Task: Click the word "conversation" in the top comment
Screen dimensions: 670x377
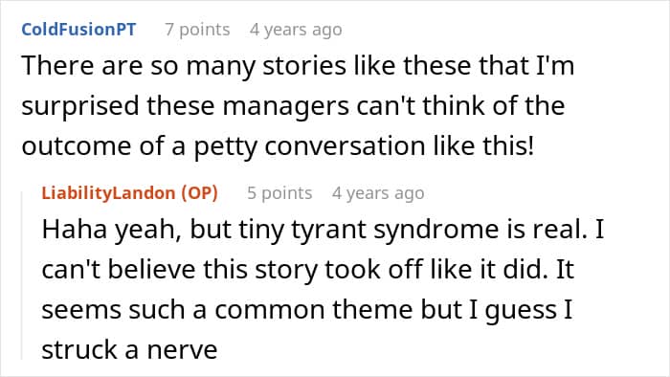Action: 345,146
